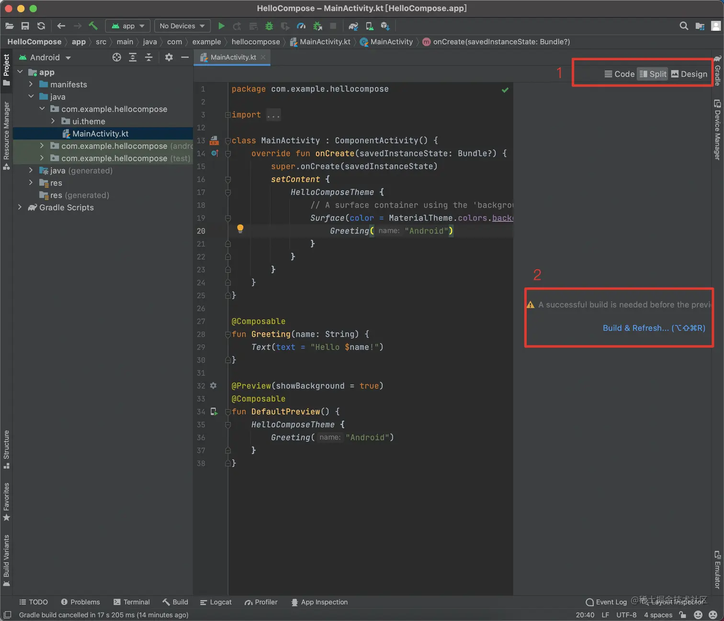Click the related XML file gutter icon on line 13

click(x=214, y=140)
